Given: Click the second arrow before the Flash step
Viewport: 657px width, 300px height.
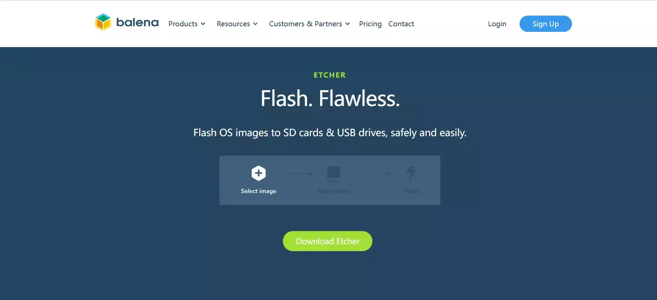Looking at the screenshot, I should pyautogui.click(x=374, y=174).
